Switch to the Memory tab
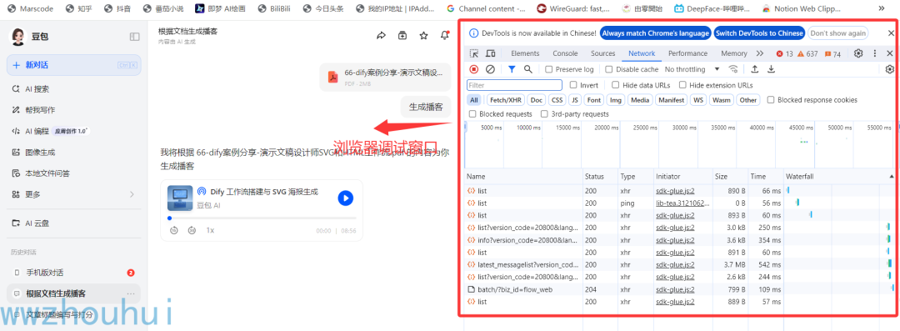Screen dimensions: 900x331 (x=734, y=53)
